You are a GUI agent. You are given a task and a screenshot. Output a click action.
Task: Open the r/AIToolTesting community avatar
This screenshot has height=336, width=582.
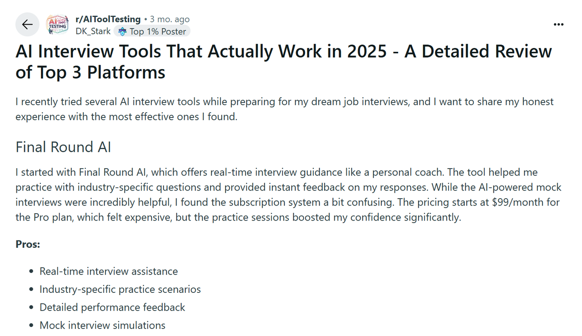[x=57, y=25]
